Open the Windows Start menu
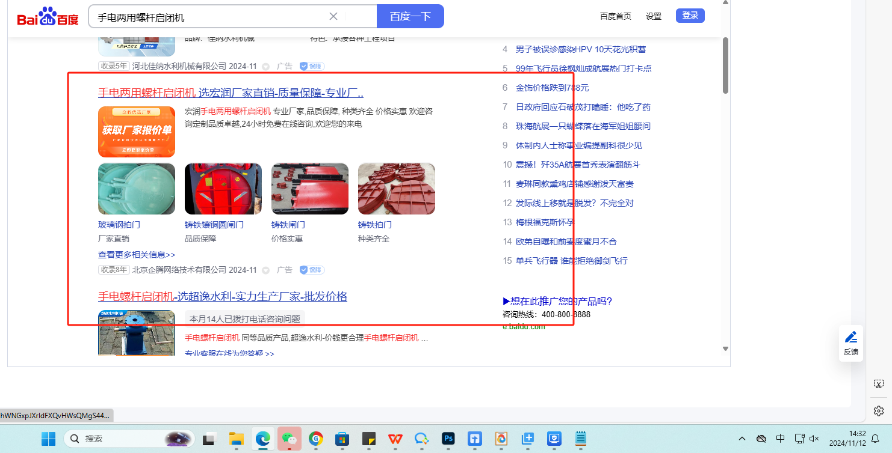Image resolution: width=892 pixels, height=453 pixels. click(48, 439)
